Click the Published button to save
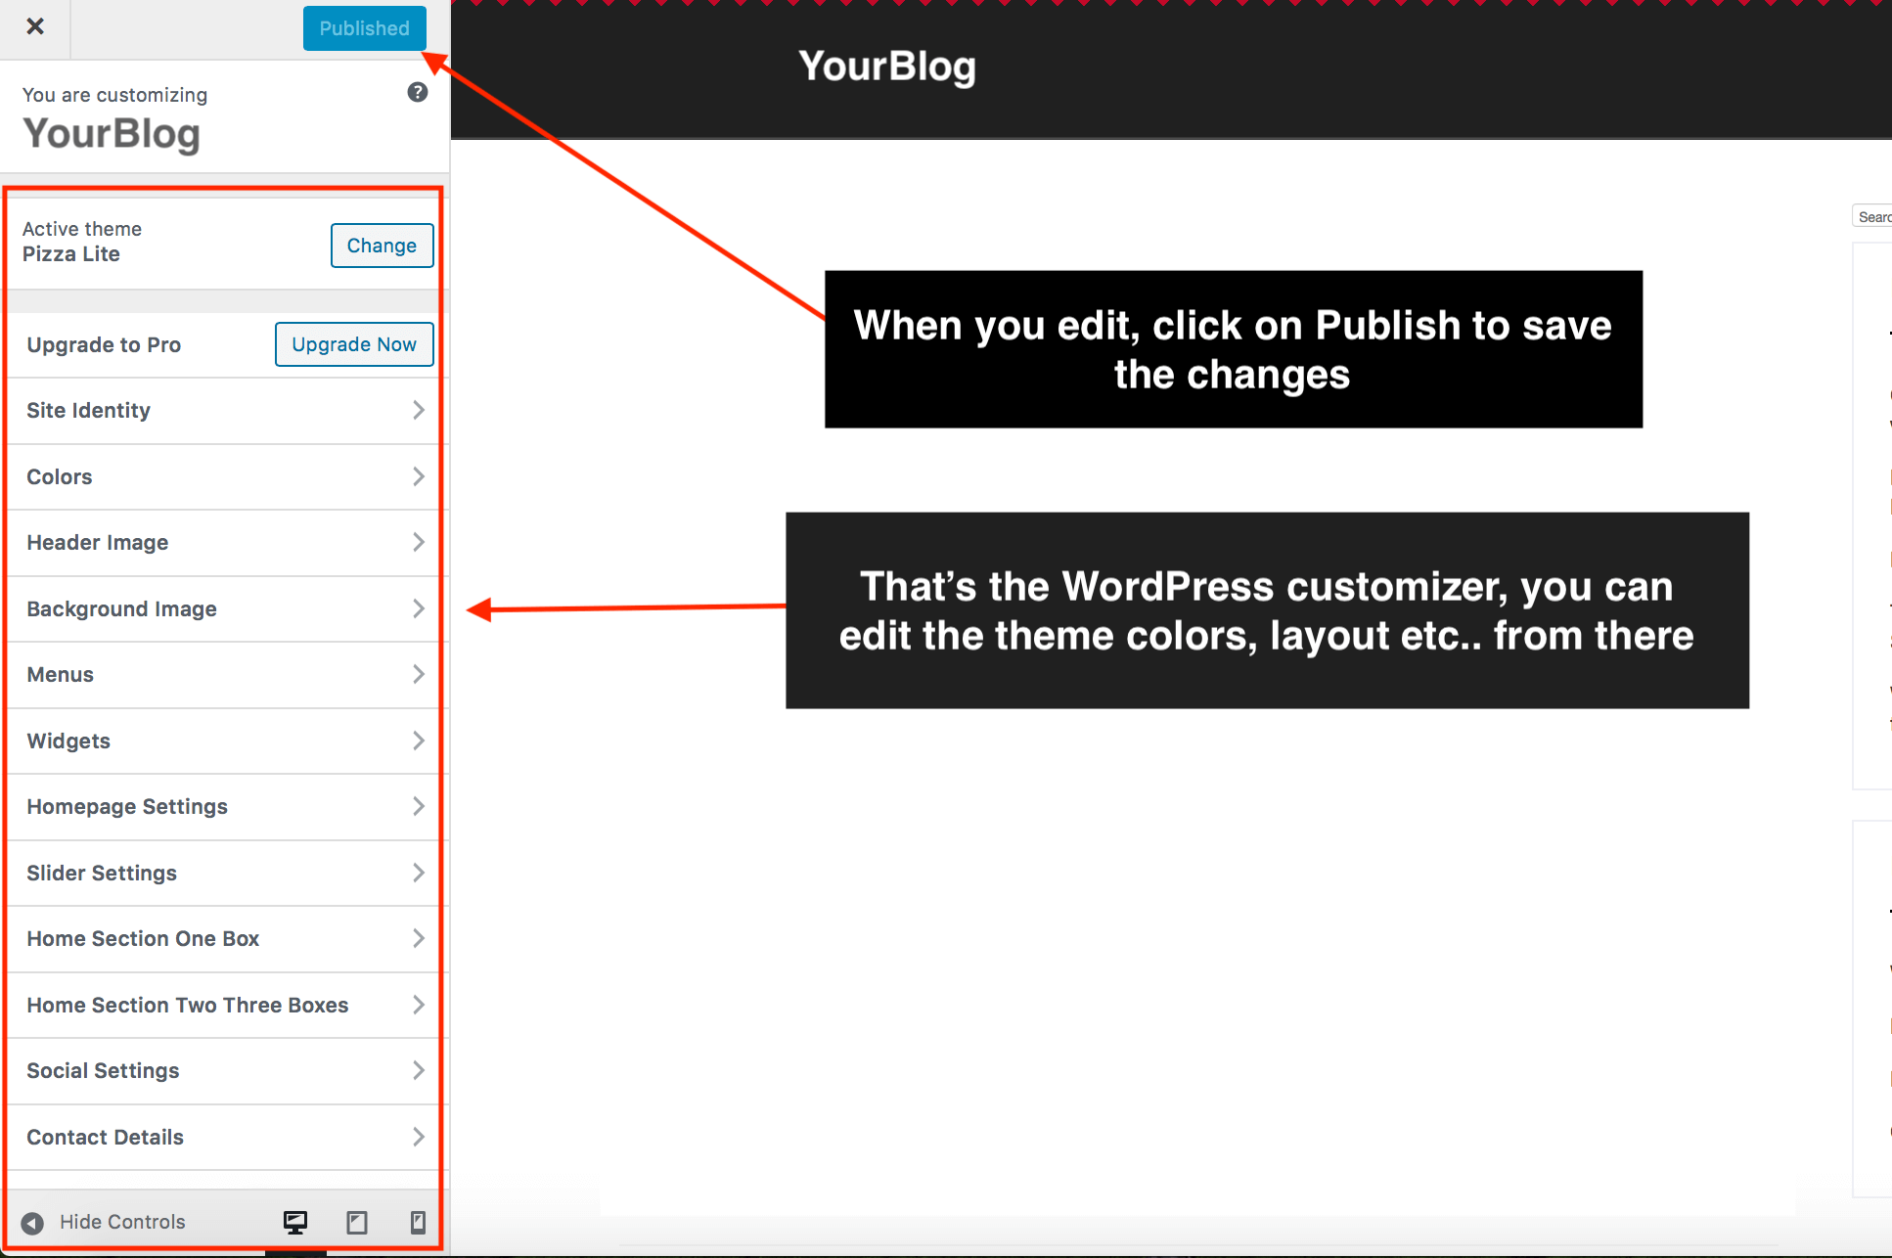Viewport: 1892px width, 1258px height. coord(364,28)
